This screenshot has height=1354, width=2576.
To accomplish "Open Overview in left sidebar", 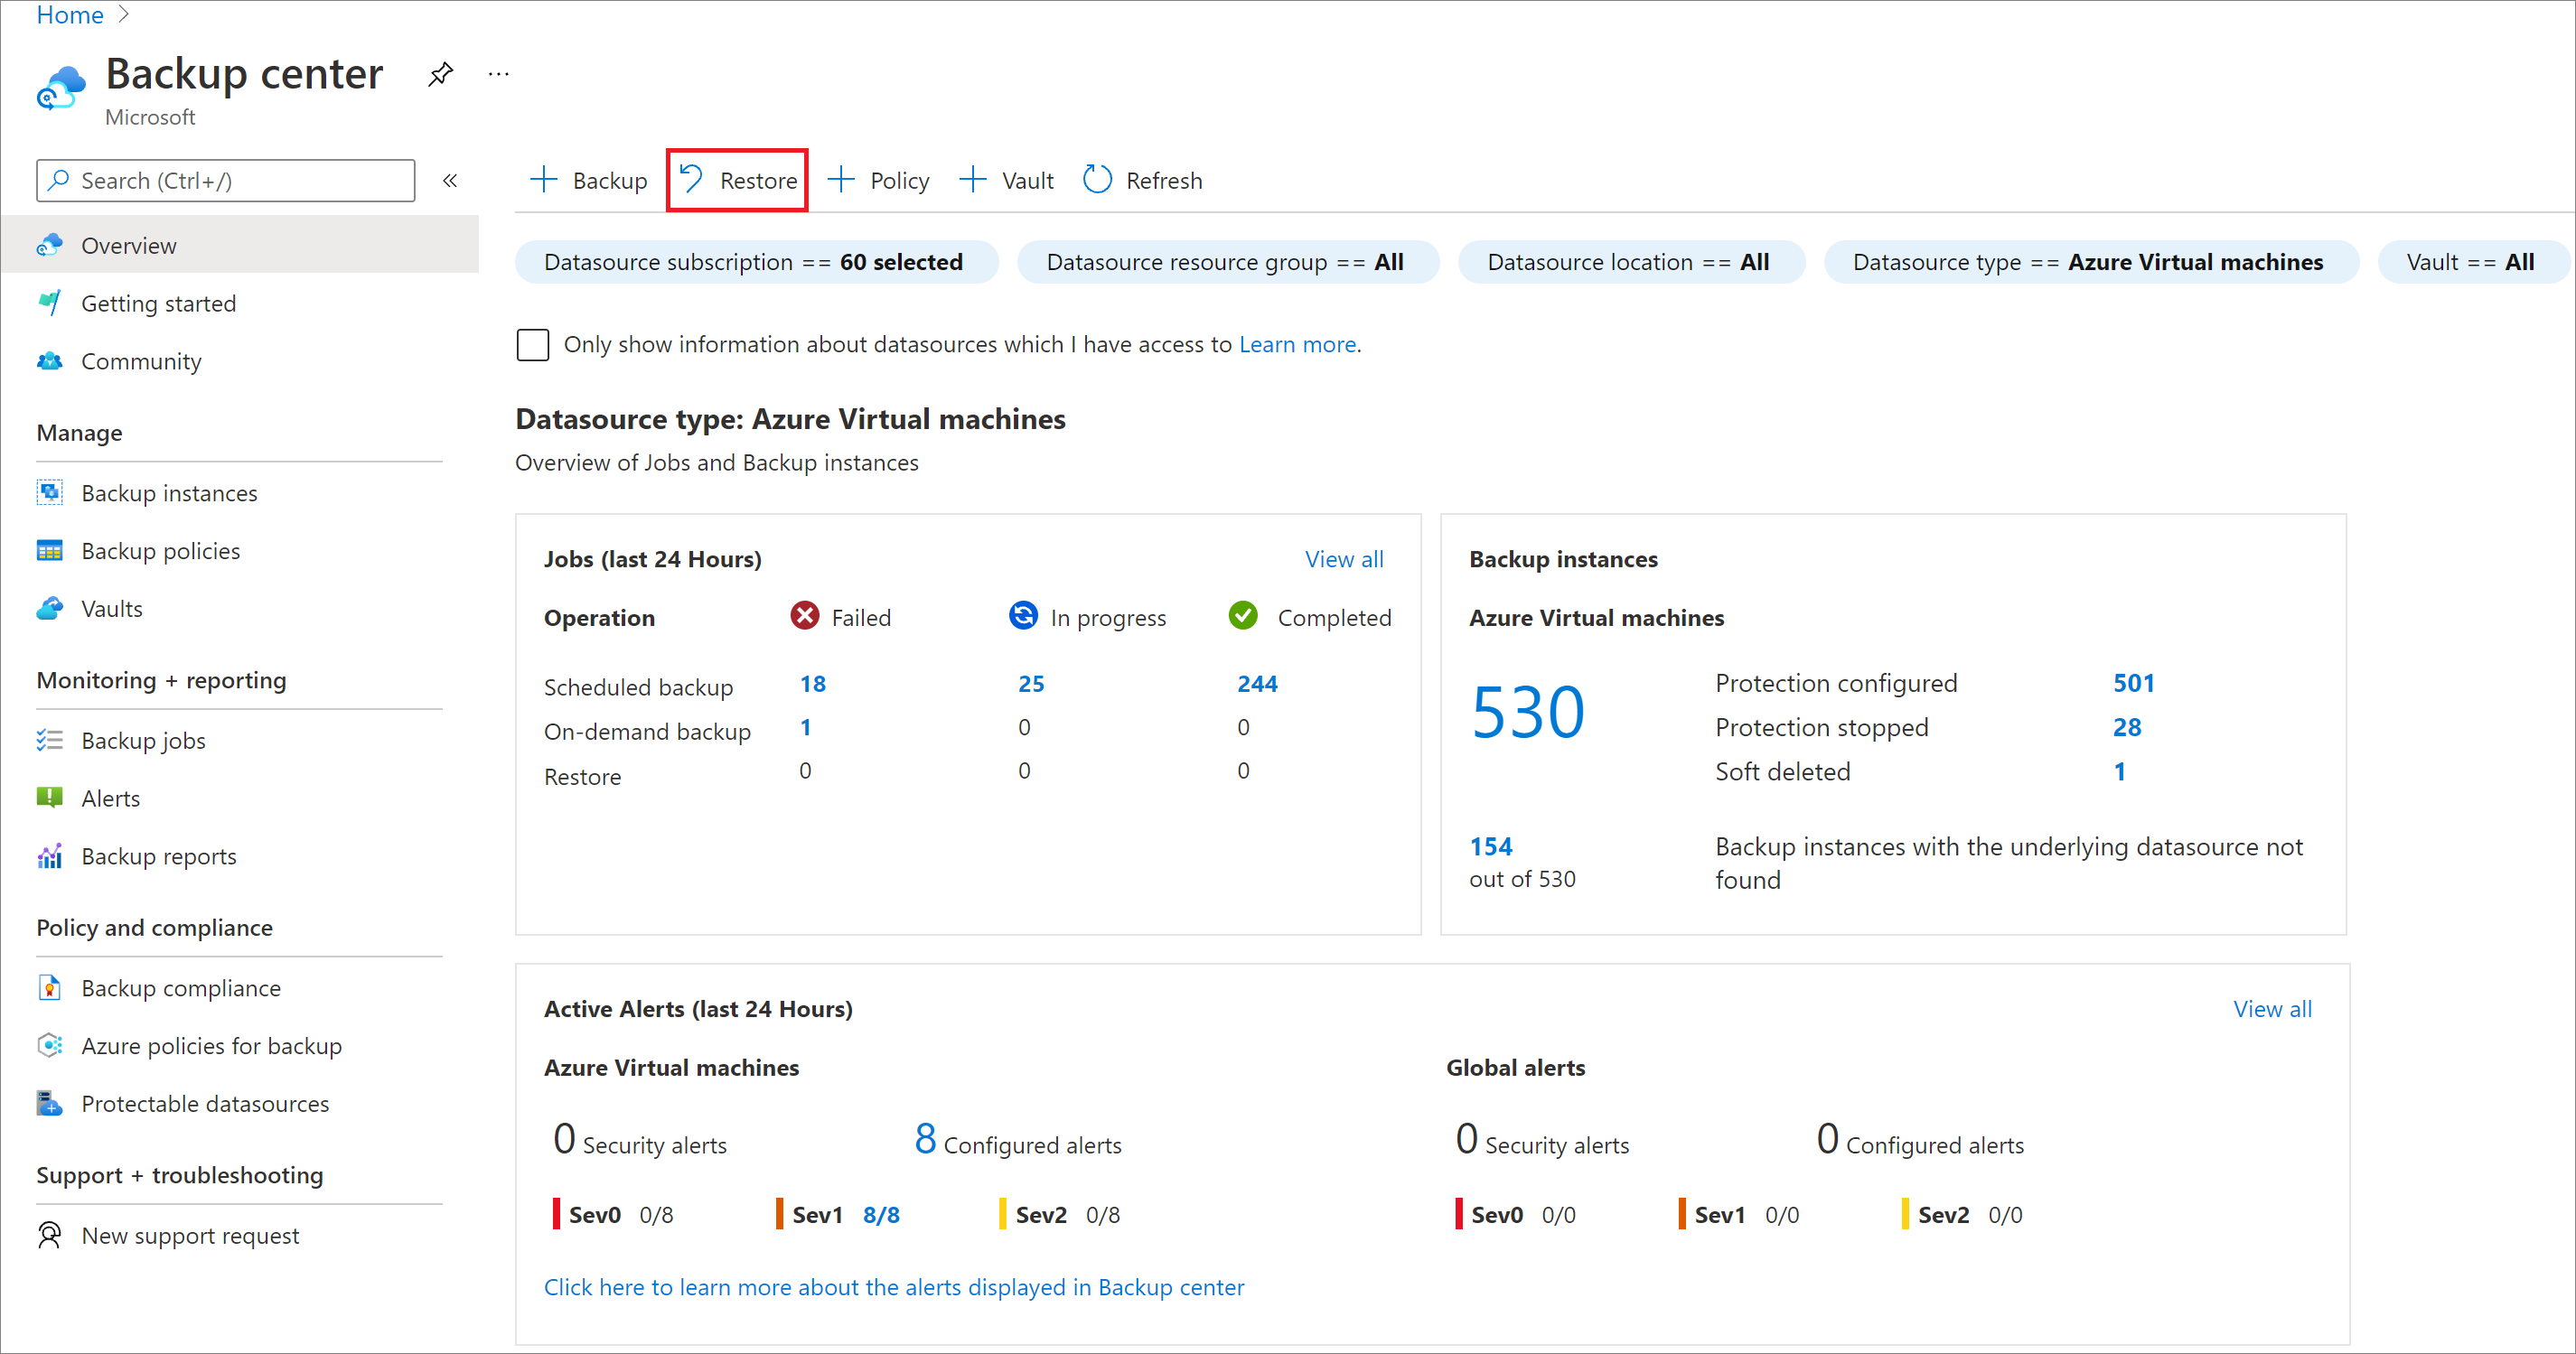I will point(126,244).
